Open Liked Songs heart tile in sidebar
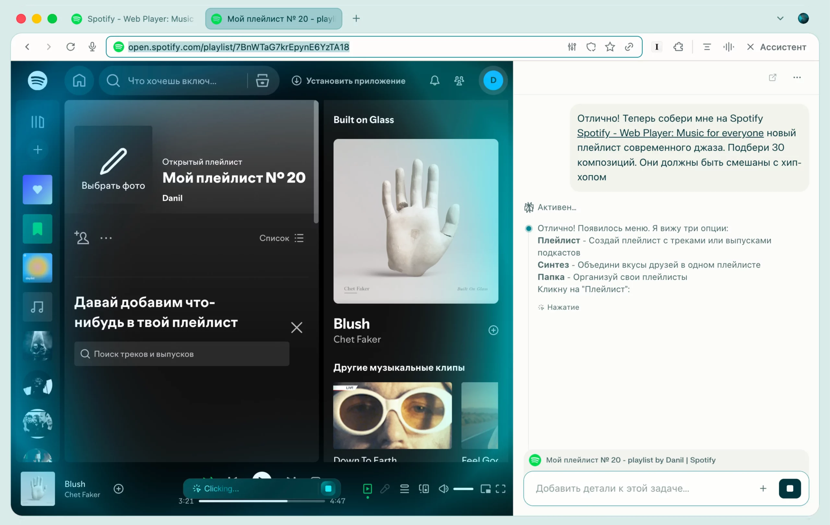This screenshot has width=830, height=525. (x=37, y=190)
